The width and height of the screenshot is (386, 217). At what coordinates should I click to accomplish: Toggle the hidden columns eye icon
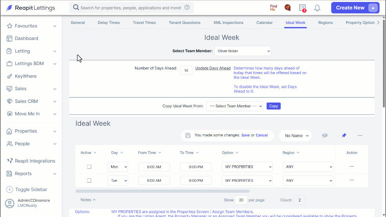[x=325, y=136]
